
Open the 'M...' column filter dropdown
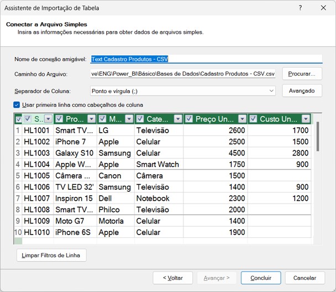click(x=129, y=119)
